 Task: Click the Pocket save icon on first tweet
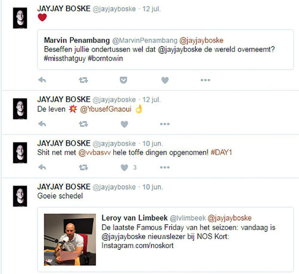tap(123, 80)
